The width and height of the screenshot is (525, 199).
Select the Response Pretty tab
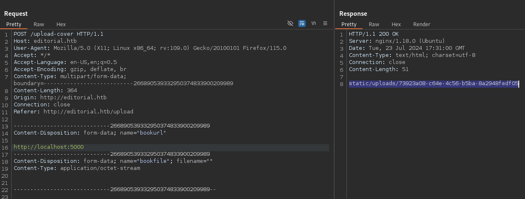[349, 25]
